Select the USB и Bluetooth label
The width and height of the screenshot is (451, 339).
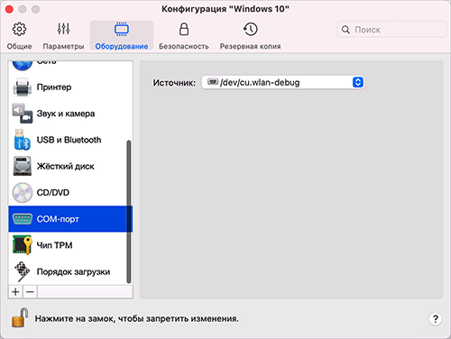pos(69,140)
